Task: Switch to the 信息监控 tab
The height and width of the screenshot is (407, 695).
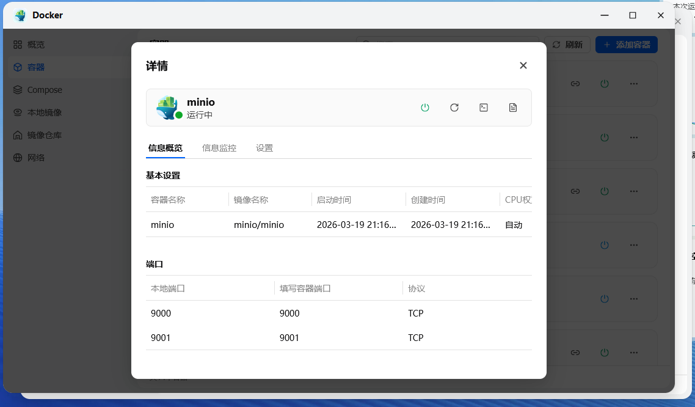Action: point(219,148)
